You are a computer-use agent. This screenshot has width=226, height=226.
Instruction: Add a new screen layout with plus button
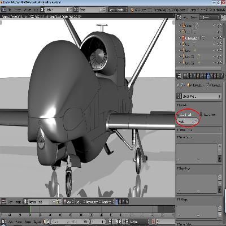[x=67, y=10]
